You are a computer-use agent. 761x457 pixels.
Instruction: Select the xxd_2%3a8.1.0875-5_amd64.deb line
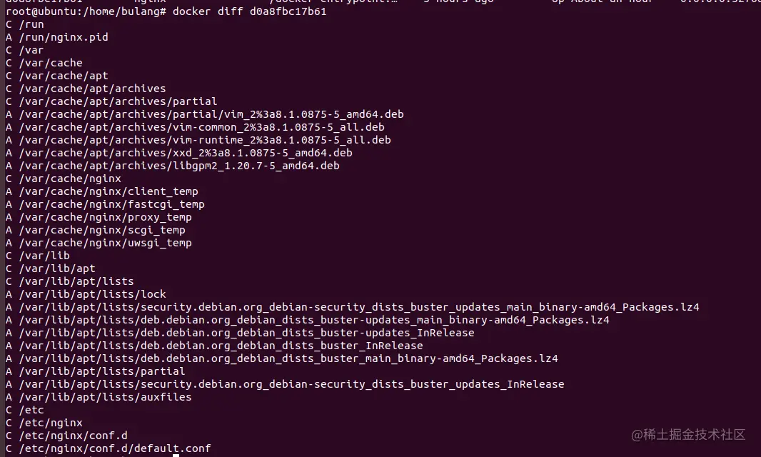[x=178, y=153]
